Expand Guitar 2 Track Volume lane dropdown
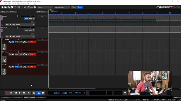This screenshot has height=101, width=181. coord(34,36)
